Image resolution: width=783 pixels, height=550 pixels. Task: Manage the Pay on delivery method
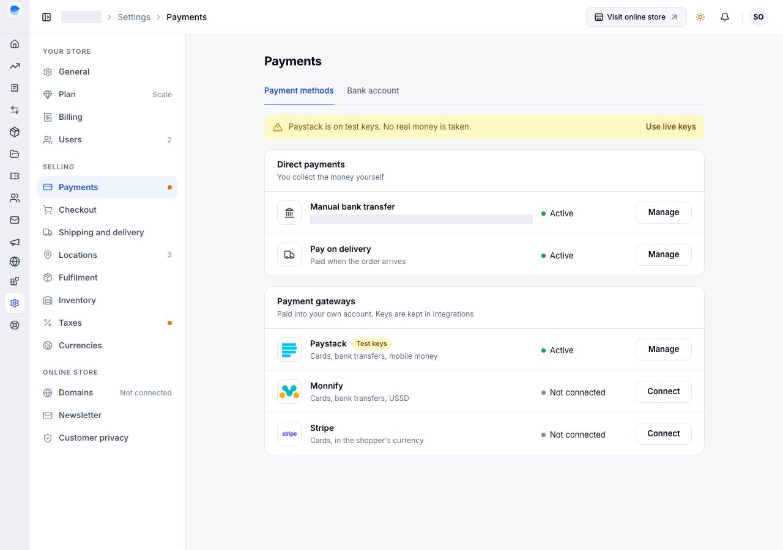664,255
